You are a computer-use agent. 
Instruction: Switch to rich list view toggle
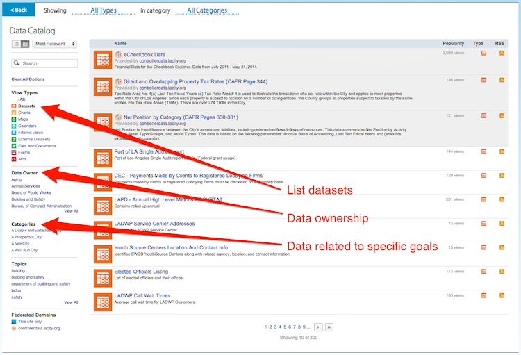[x=25, y=44]
